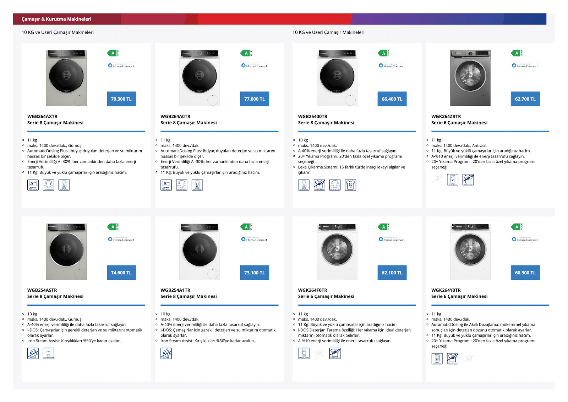Click the anti-stain icon under WGK264Y0TR
The image size is (568, 402).
click(453, 359)
